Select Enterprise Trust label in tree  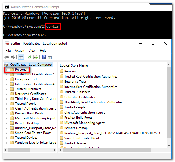click(x=26, y=79)
